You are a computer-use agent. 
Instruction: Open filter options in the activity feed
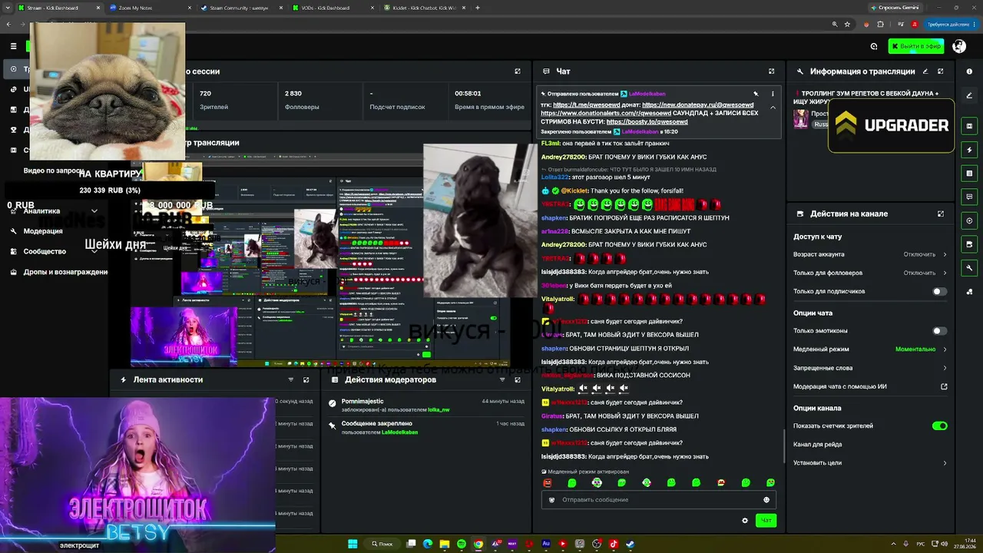coord(290,379)
